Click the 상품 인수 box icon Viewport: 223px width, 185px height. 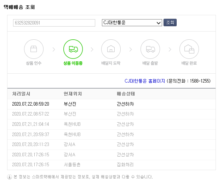click(x=34, y=49)
